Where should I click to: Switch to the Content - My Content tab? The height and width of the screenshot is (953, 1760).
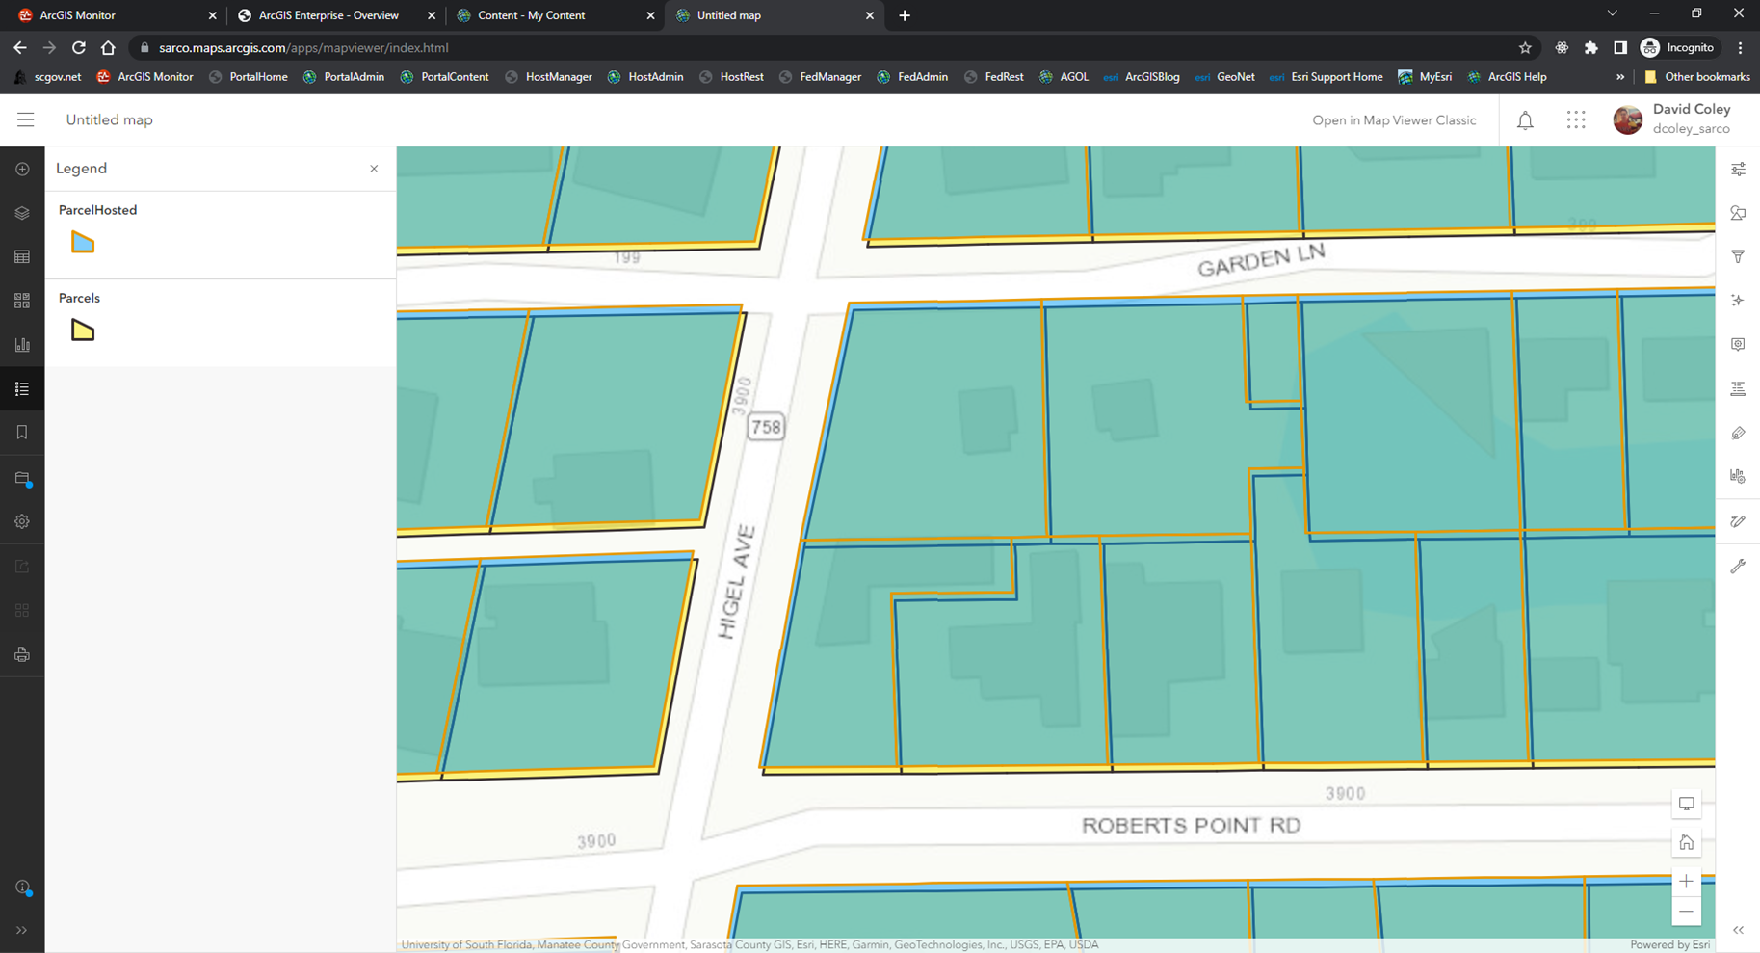click(532, 15)
